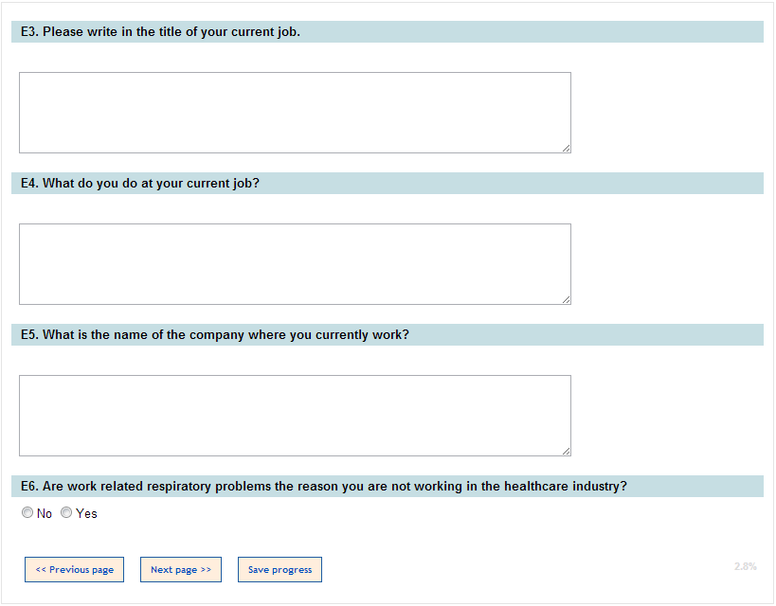Select the E5 company name question header
This screenshot has height=606, width=776.
pos(215,335)
